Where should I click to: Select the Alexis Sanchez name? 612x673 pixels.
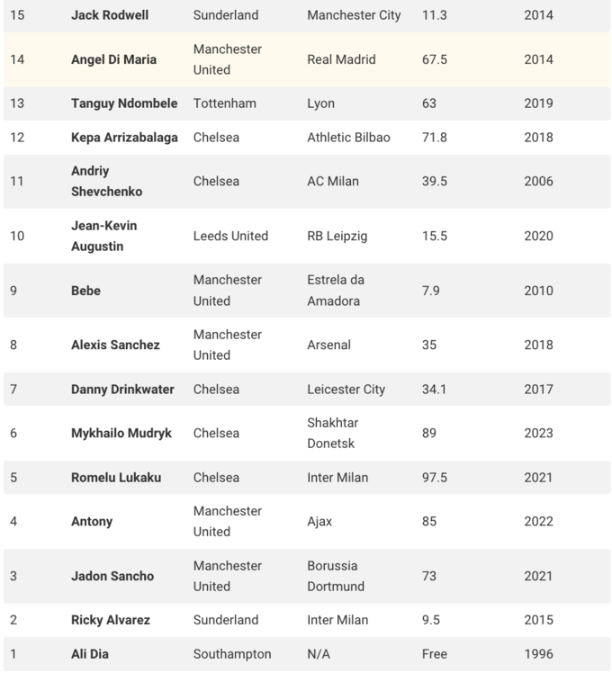(115, 345)
